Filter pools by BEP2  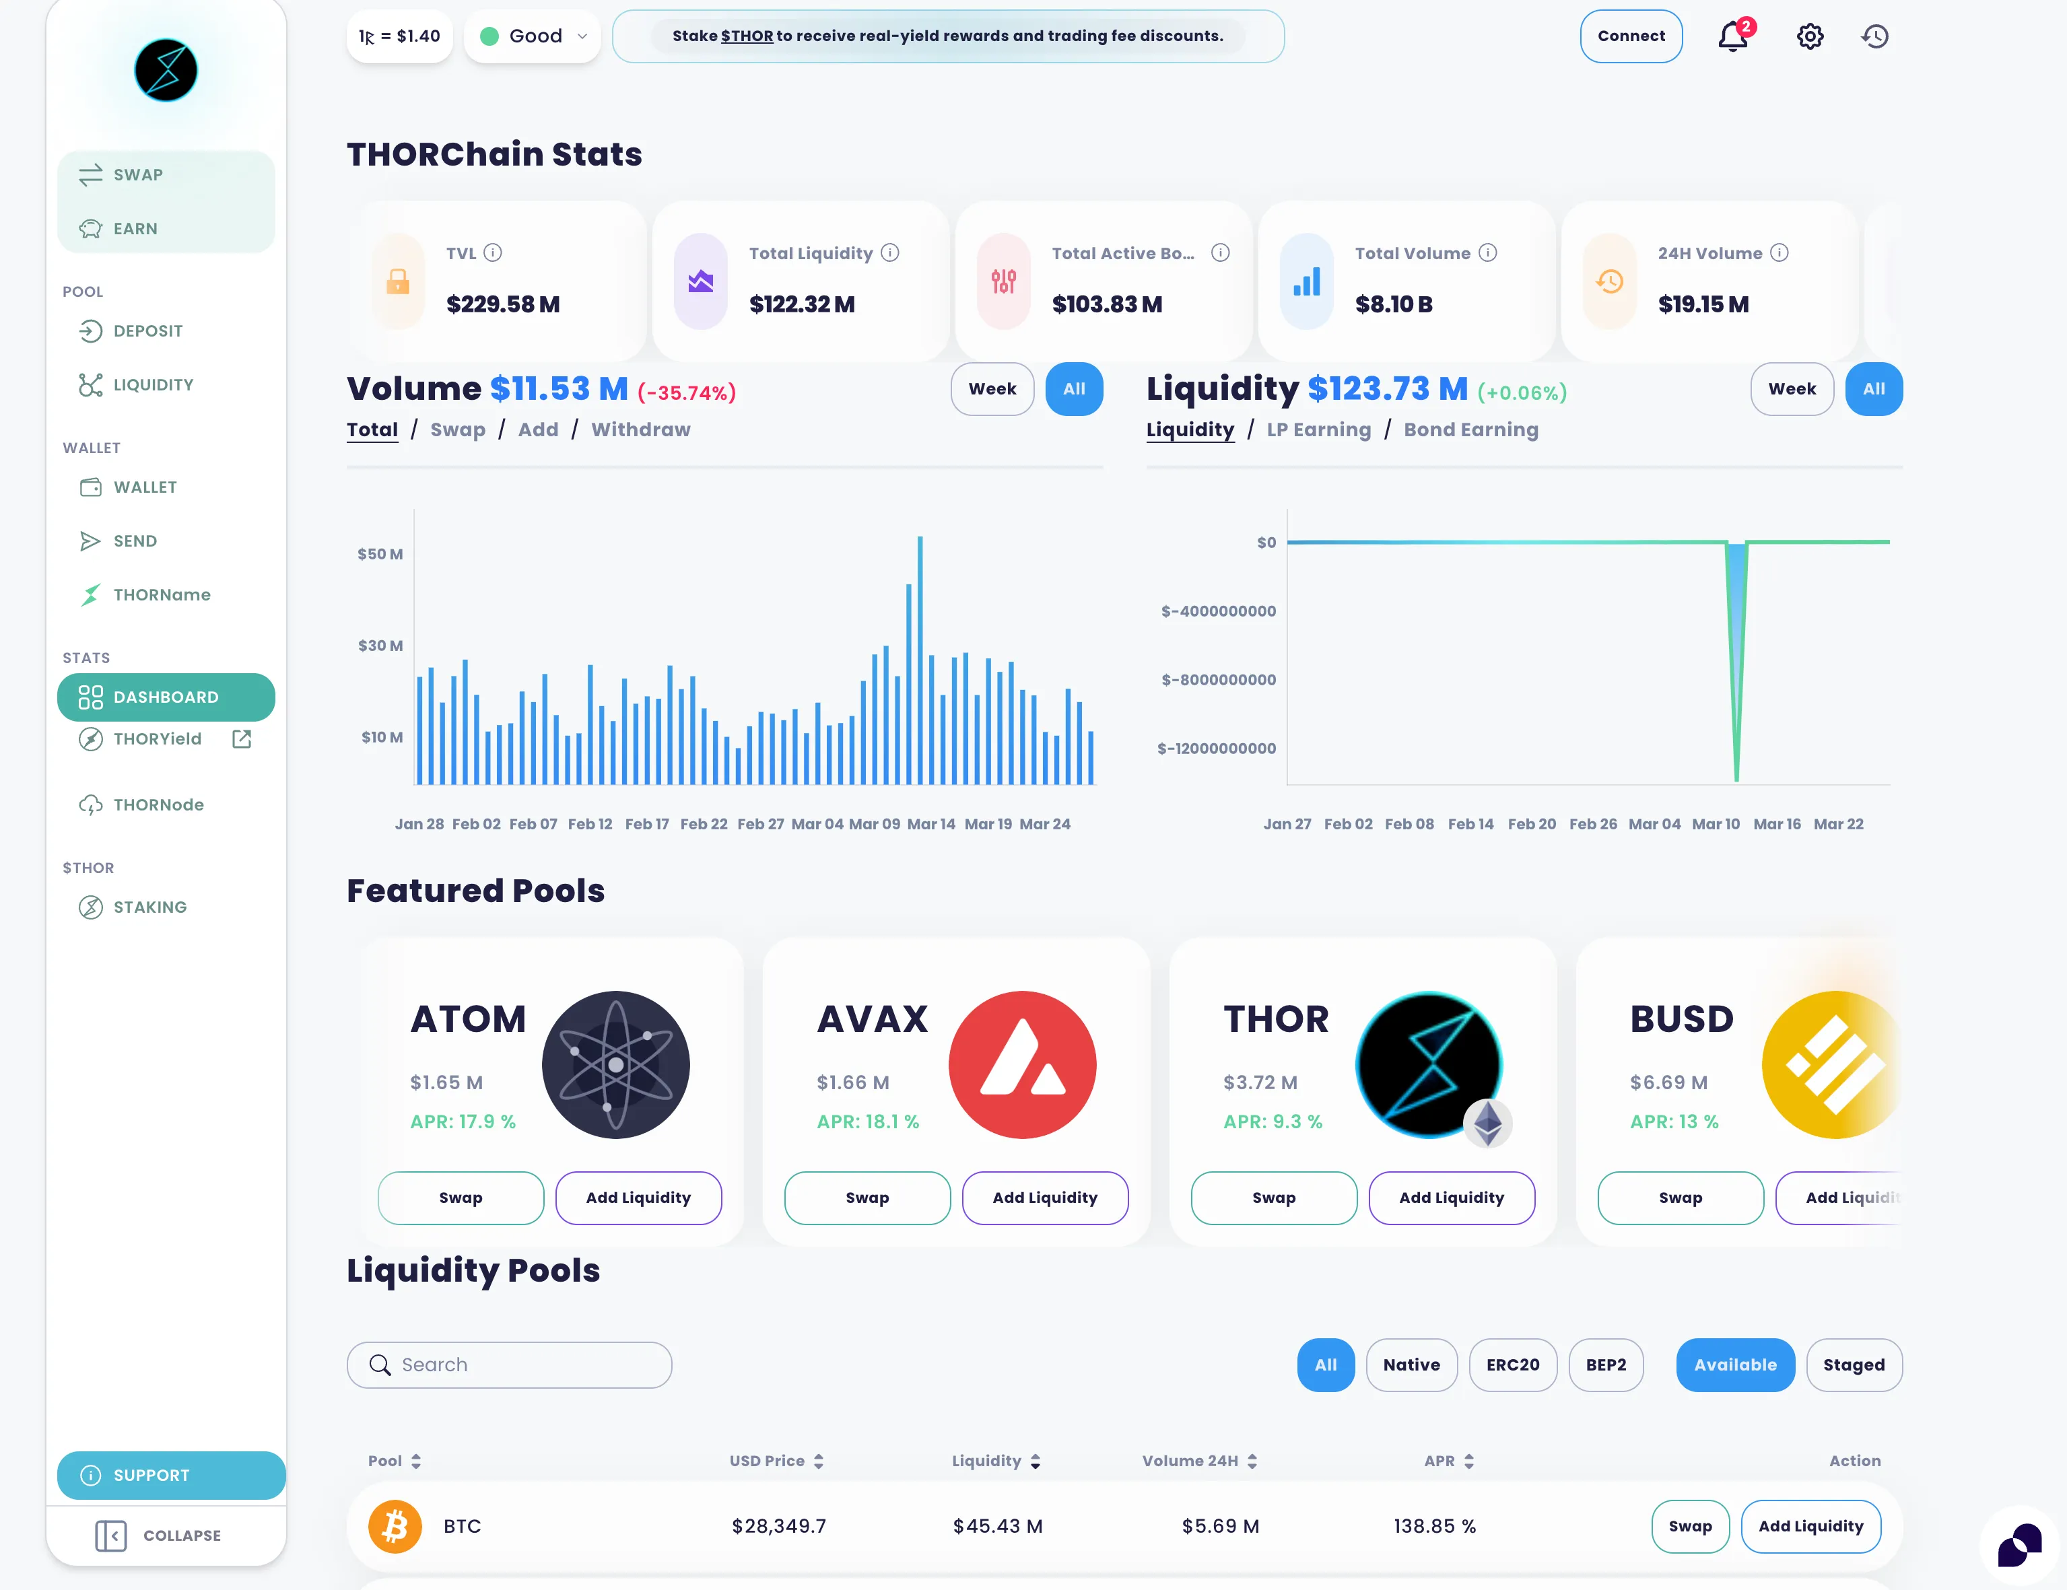coord(1606,1364)
